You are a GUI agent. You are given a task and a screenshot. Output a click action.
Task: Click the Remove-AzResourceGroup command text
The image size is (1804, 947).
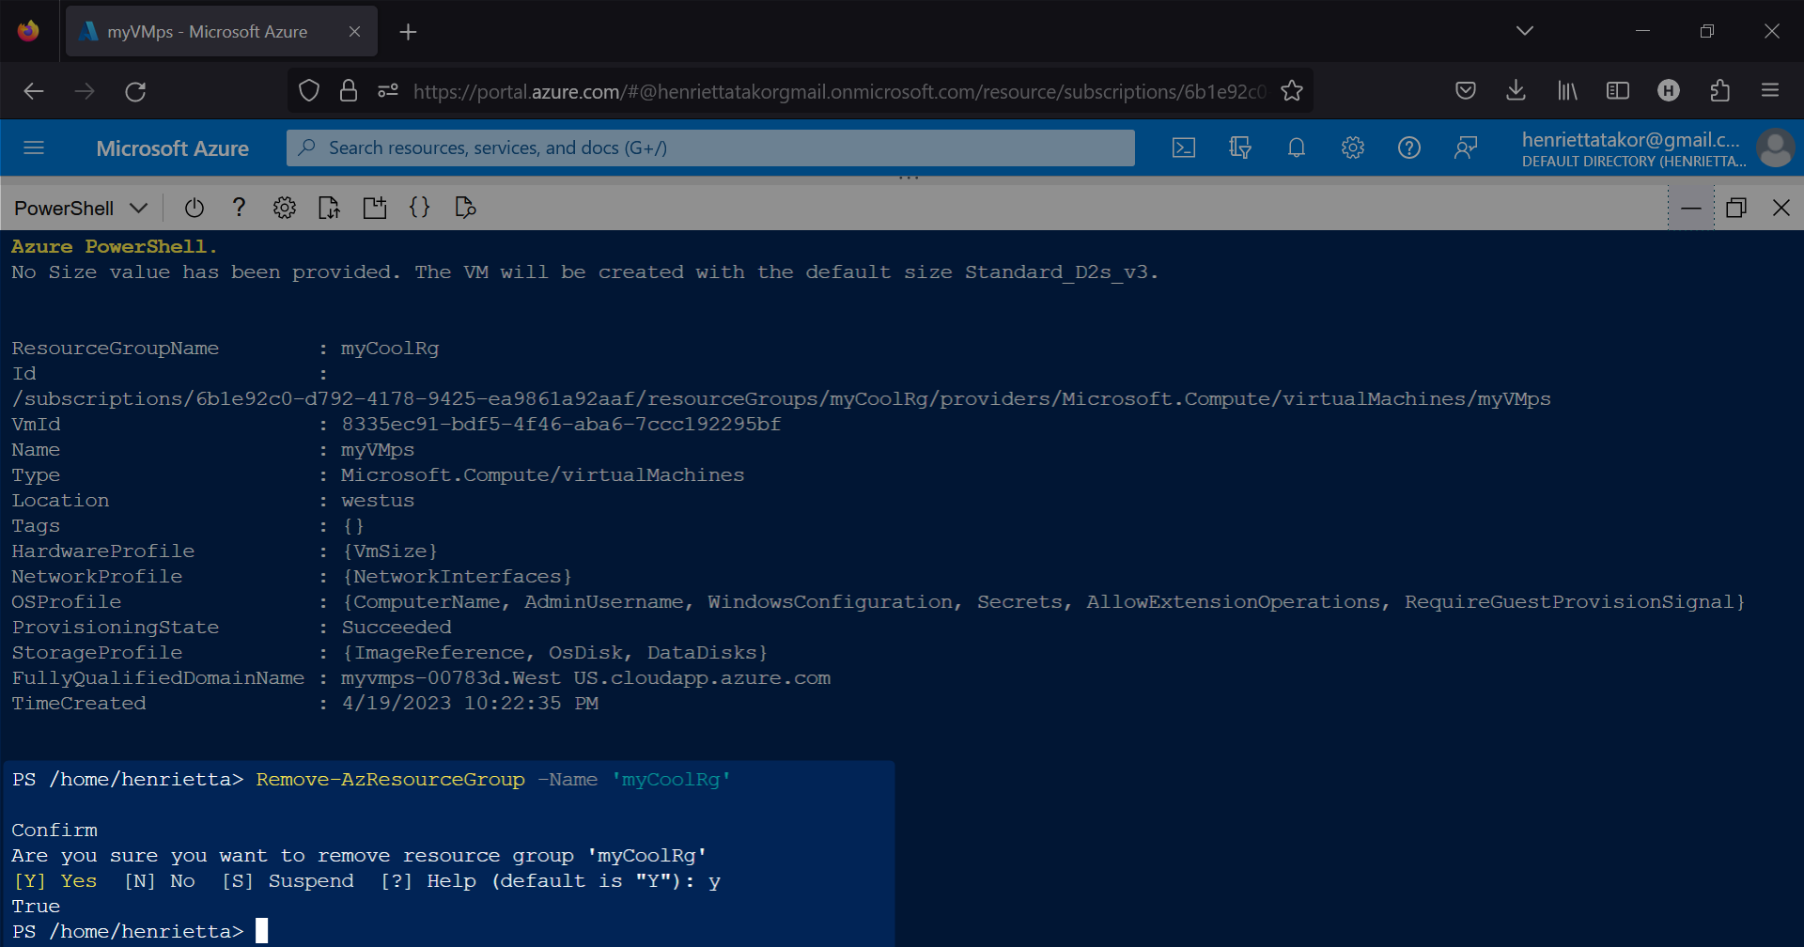coord(390,779)
